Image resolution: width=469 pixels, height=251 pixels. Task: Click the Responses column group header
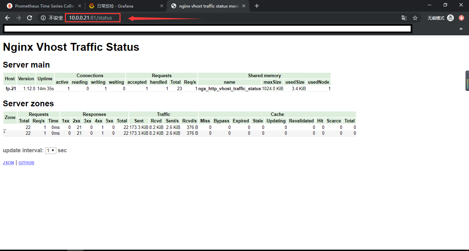click(x=94, y=114)
